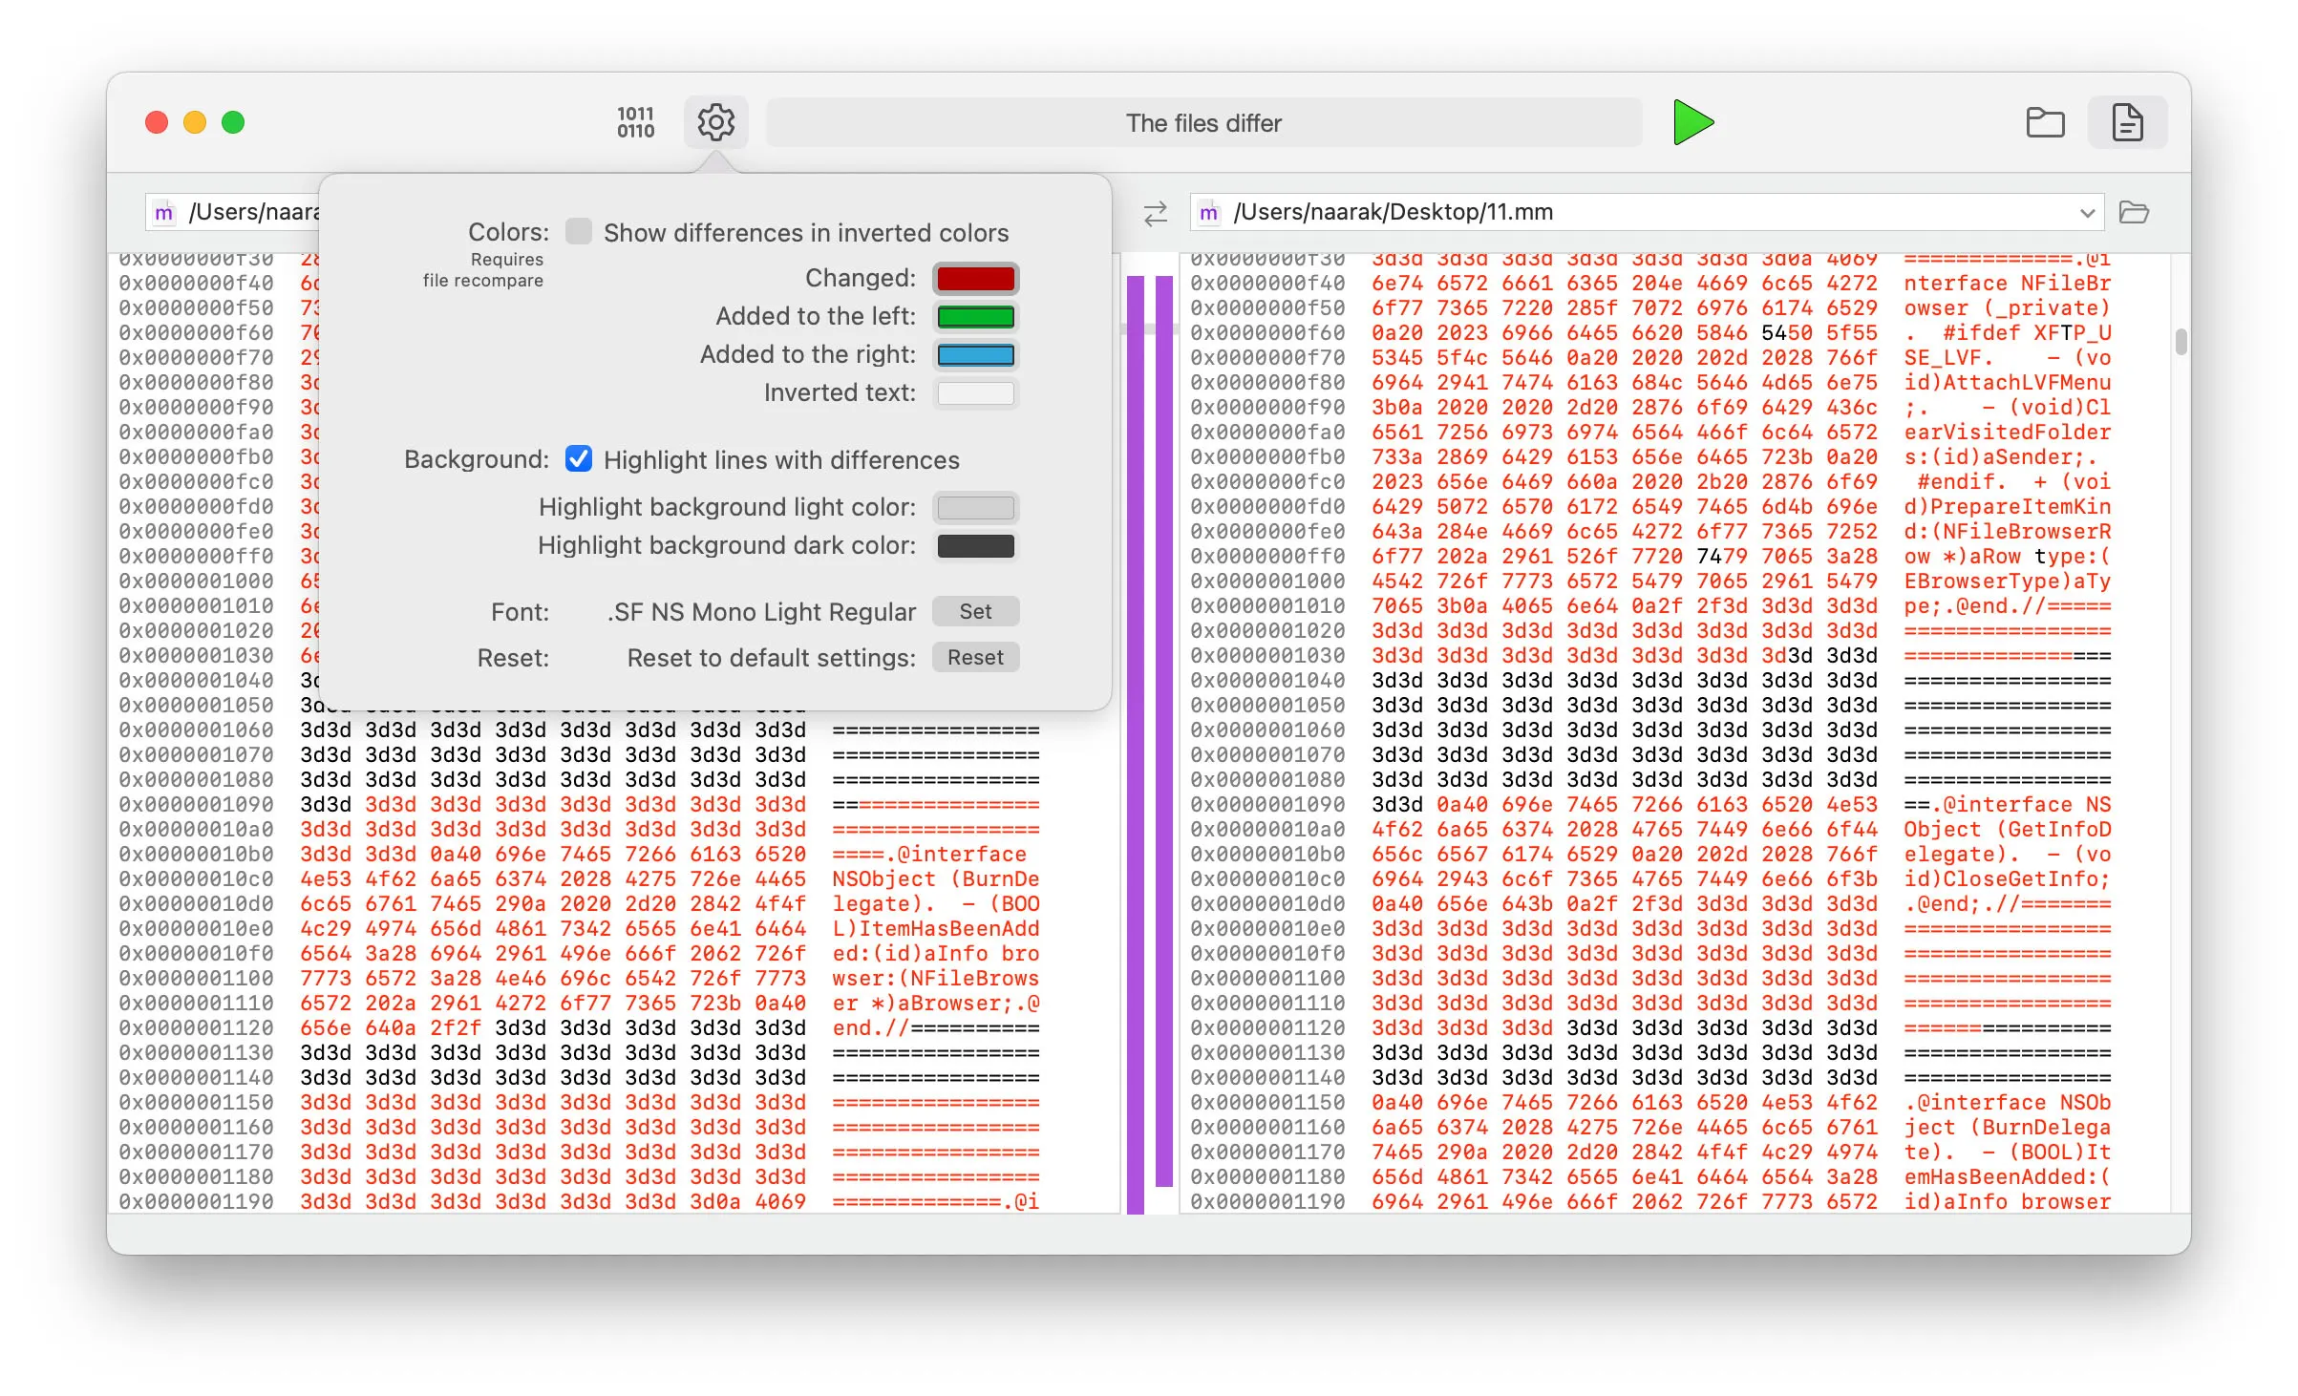Click right pane text 'earVisitedFolder'
Viewport: 2298px width, 1396px height.
2007,432
